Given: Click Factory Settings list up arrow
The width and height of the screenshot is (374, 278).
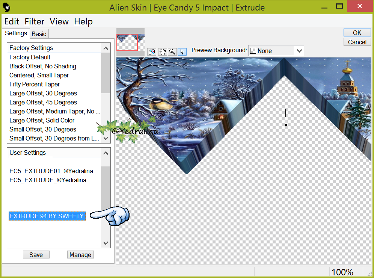Looking at the screenshot, I should coord(106,48).
